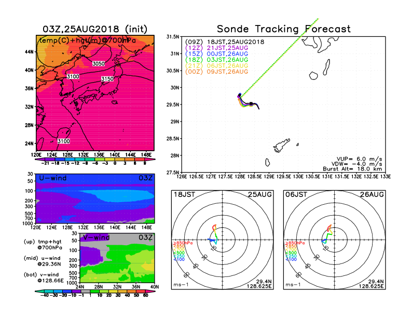Click the 'Burst Alt= 18.0 km' text
The width and height of the screenshot is (411, 318).
click(x=352, y=169)
